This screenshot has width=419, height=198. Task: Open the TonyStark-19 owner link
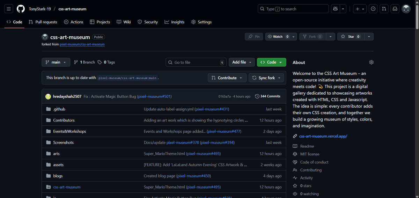[40, 9]
